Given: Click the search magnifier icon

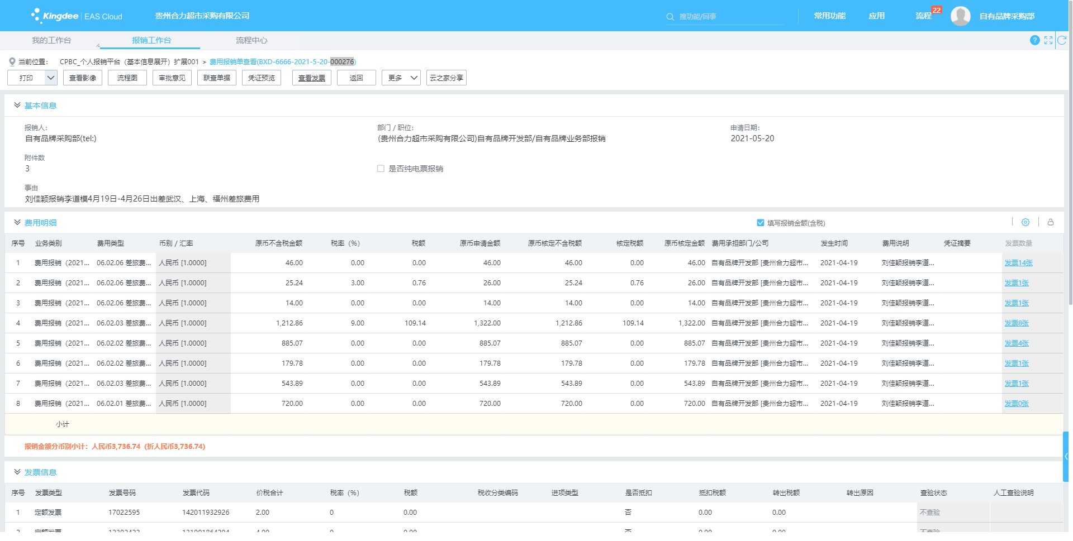Looking at the screenshot, I should click(x=670, y=17).
